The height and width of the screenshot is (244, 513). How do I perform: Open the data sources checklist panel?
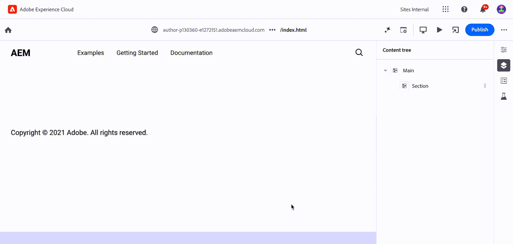coord(504,81)
